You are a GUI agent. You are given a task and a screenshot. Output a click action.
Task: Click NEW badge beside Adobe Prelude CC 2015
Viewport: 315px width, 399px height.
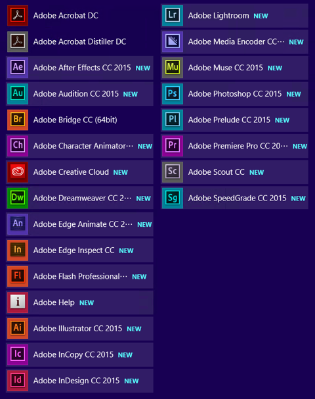(x=282, y=120)
